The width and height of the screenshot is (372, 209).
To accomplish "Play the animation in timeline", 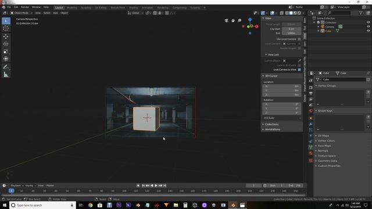I will [156, 186].
